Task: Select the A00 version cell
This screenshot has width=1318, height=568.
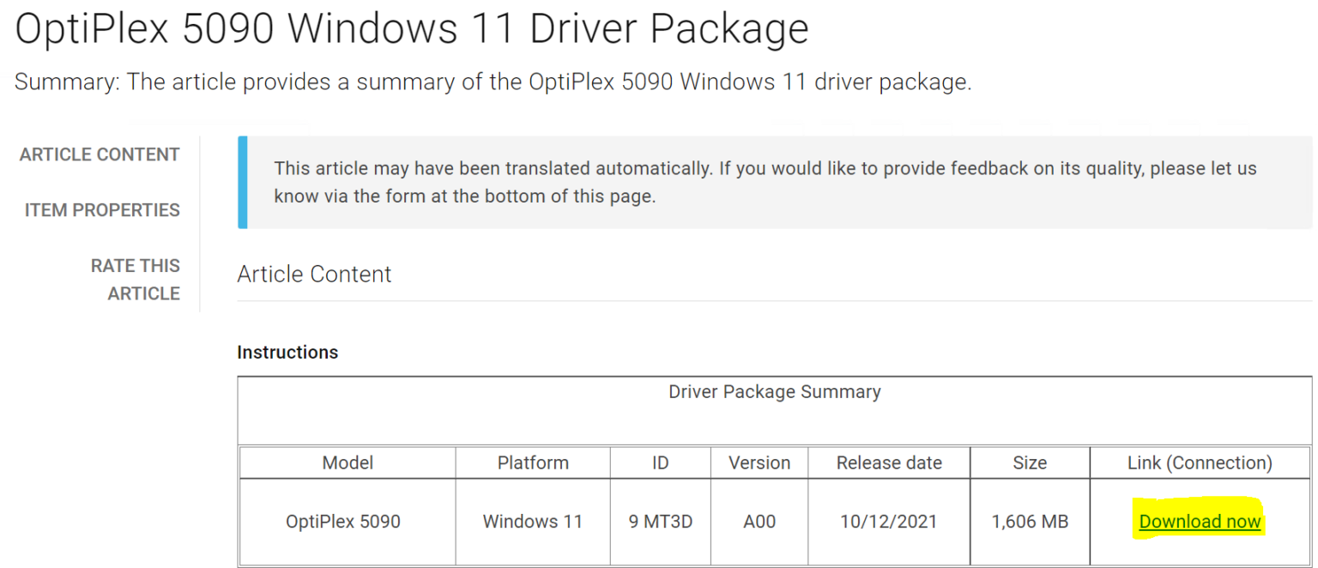Action: click(759, 521)
